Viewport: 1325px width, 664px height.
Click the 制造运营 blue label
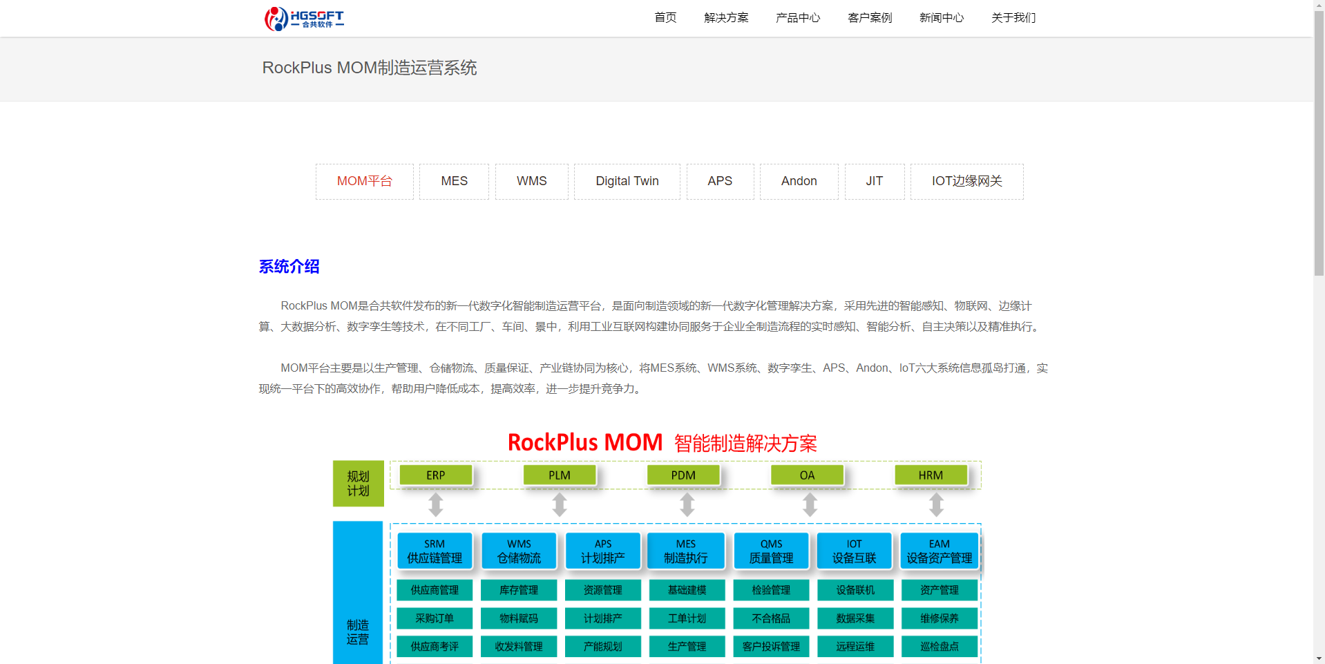[x=358, y=593]
